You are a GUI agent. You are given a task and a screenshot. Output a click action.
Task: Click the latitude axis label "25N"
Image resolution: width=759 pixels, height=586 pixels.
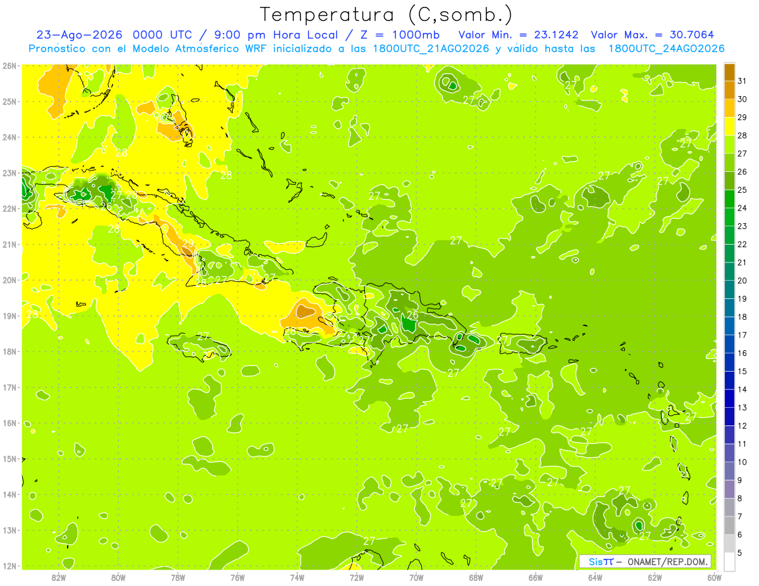10,101
